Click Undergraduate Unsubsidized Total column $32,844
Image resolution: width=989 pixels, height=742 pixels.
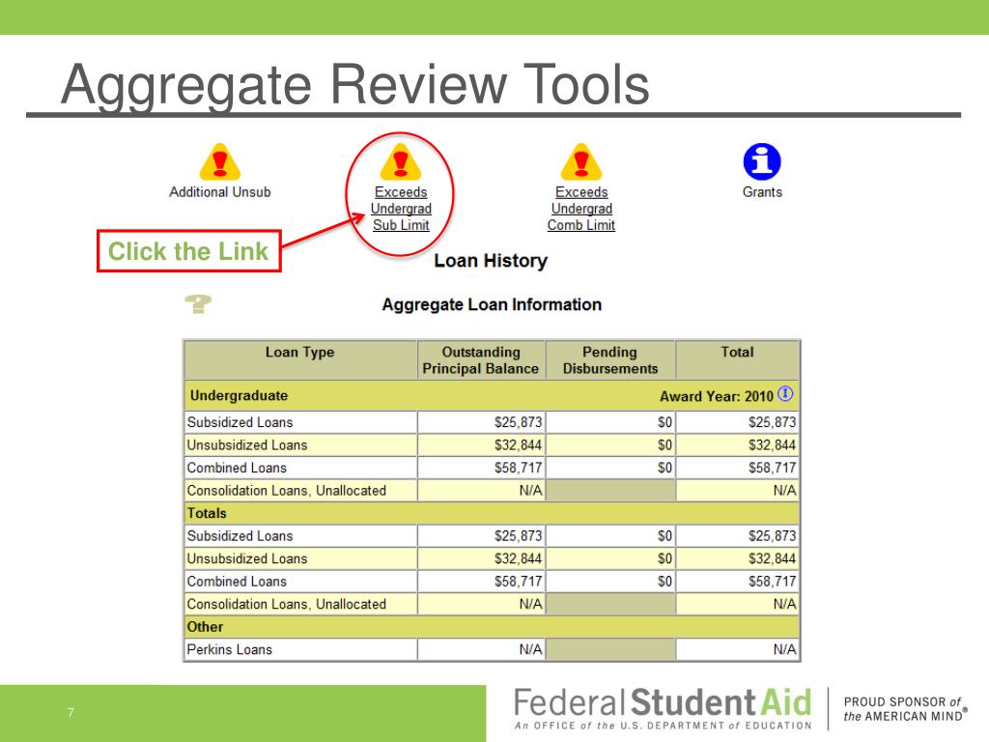tap(772, 444)
